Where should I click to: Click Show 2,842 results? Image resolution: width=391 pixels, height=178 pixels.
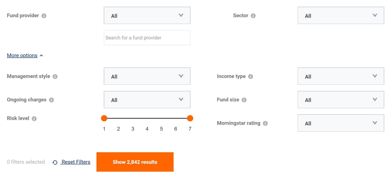tap(135, 162)
